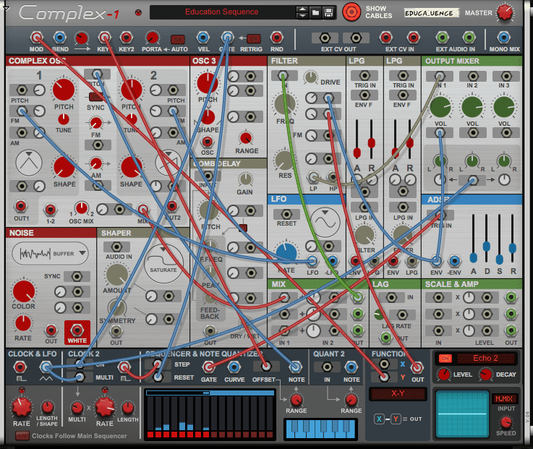The width and height of the screenshot is (533, 449).
Task: Open the patch browser folder icon
Action: 315,13
